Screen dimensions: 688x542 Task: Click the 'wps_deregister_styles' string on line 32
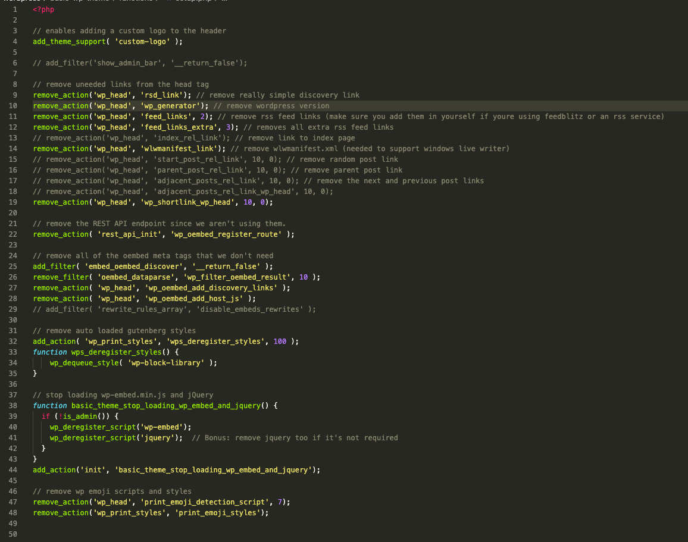tap(215, 342)
